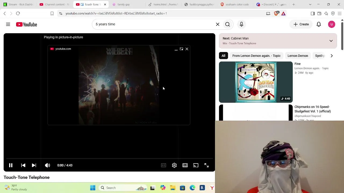Skip to next video in player
The height and width of the screenshot is (193, 344).
pos(34,165)
